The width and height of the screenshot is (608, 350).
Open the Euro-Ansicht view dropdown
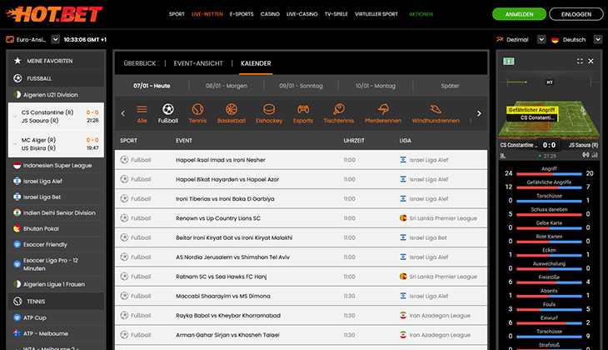(x=56, y=39)
